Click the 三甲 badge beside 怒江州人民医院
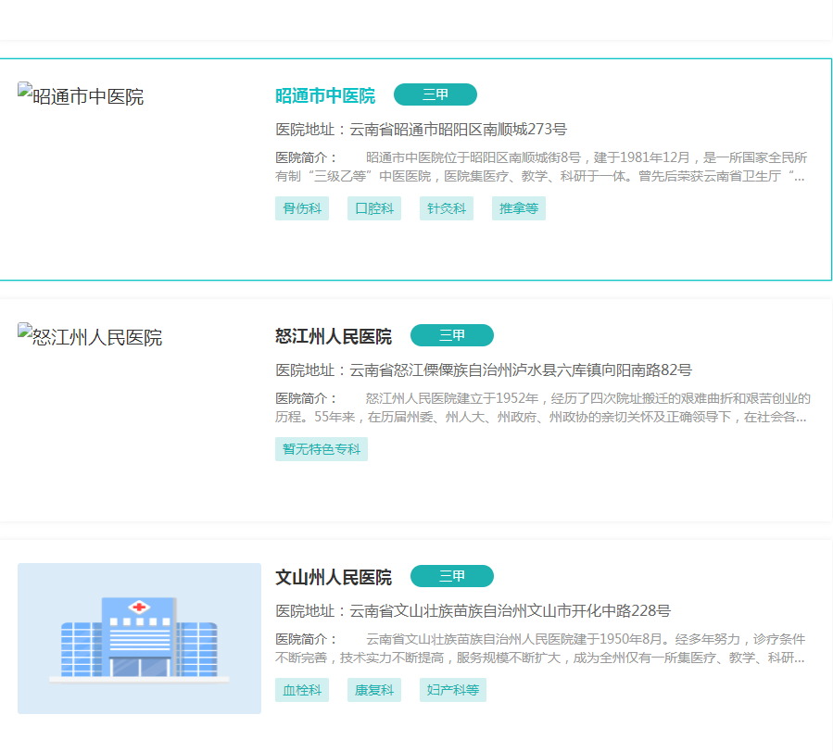This screenshot has width=833, height=752. pyautogui.click(x=452, y=335)
